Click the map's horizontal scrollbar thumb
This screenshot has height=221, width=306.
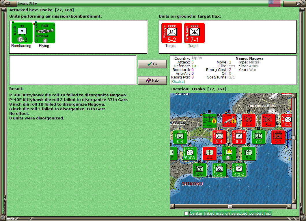230,206
